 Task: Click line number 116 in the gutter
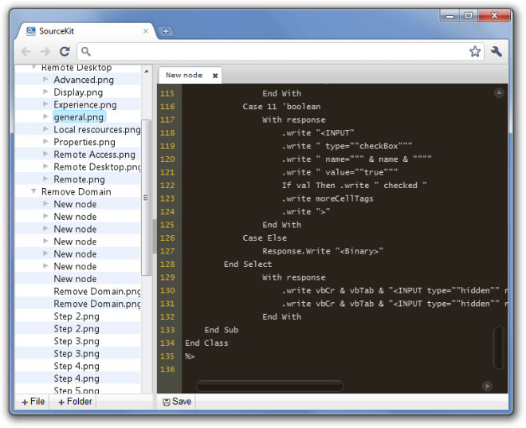tap(167, 107)
